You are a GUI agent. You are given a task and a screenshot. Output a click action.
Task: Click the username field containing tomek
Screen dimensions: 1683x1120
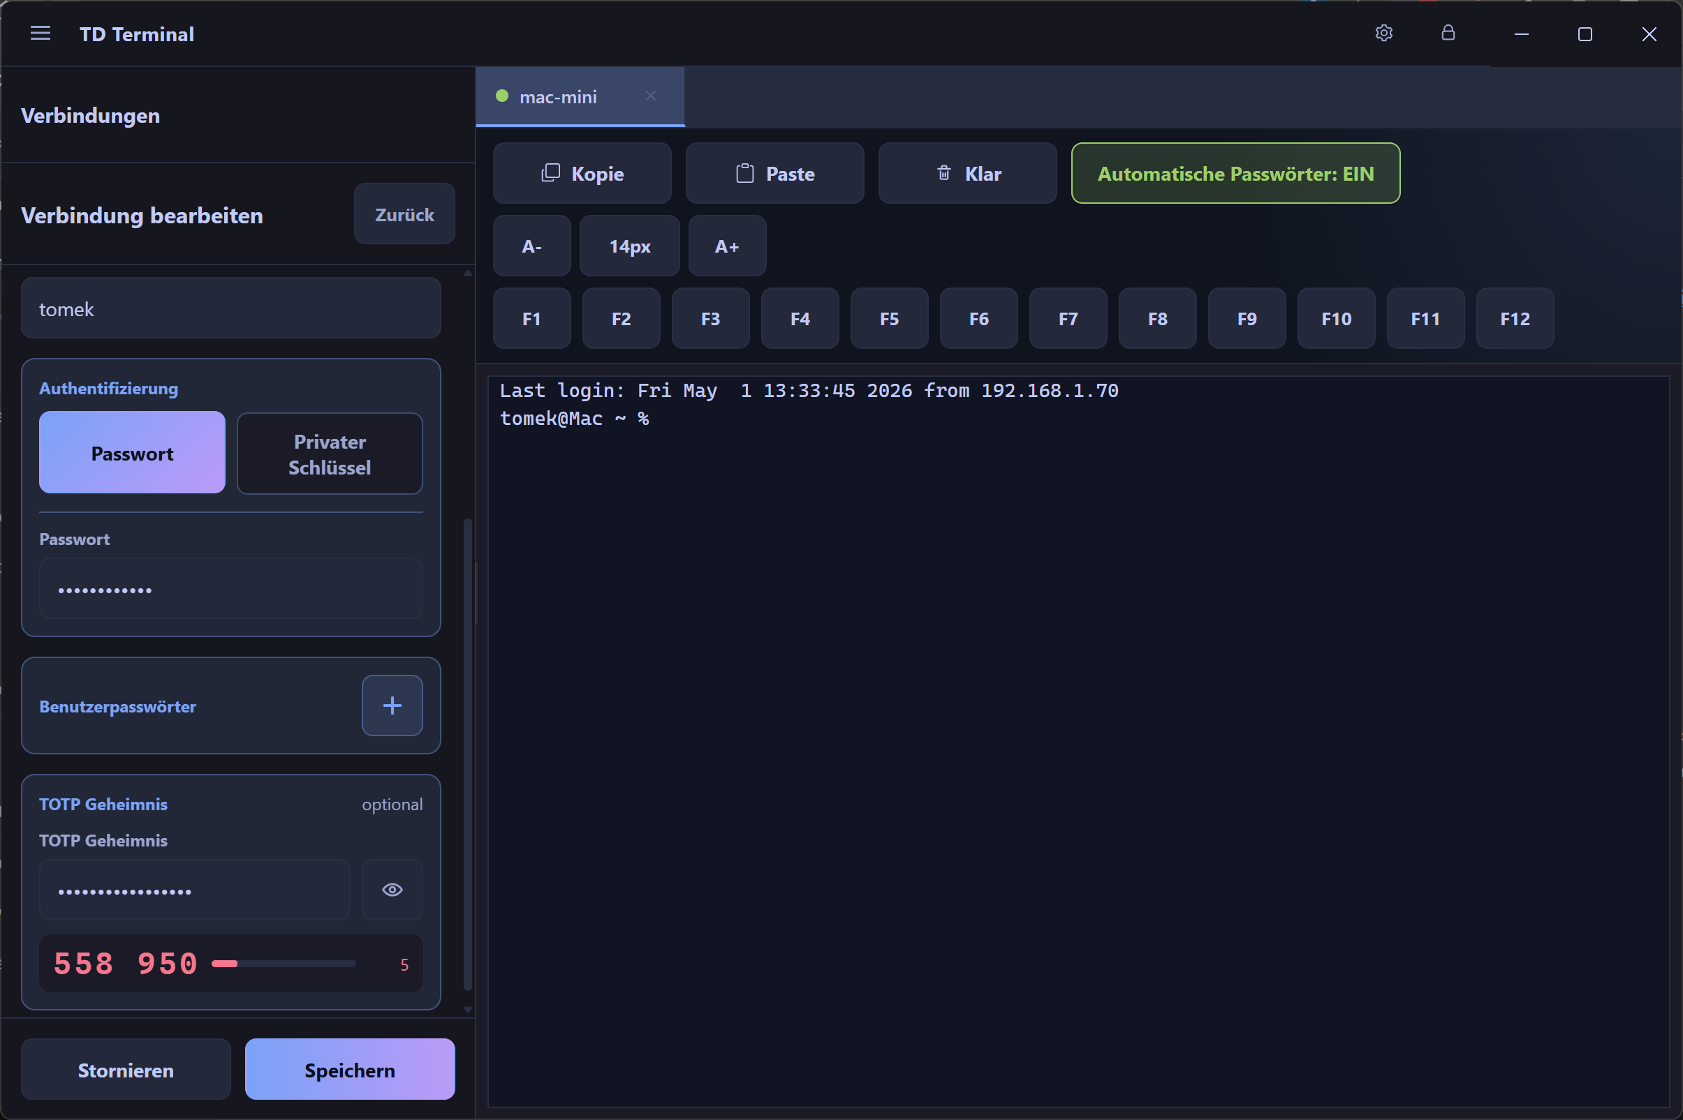pos(231,308)
